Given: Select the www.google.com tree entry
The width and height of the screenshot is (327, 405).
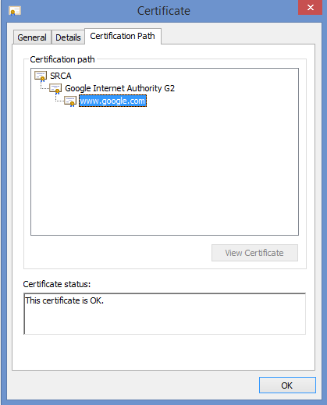Looking at the screenshot, I should [x=112, y=101].
